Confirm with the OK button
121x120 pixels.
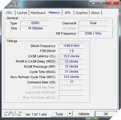pyautogui.click(x=106, y=114)
